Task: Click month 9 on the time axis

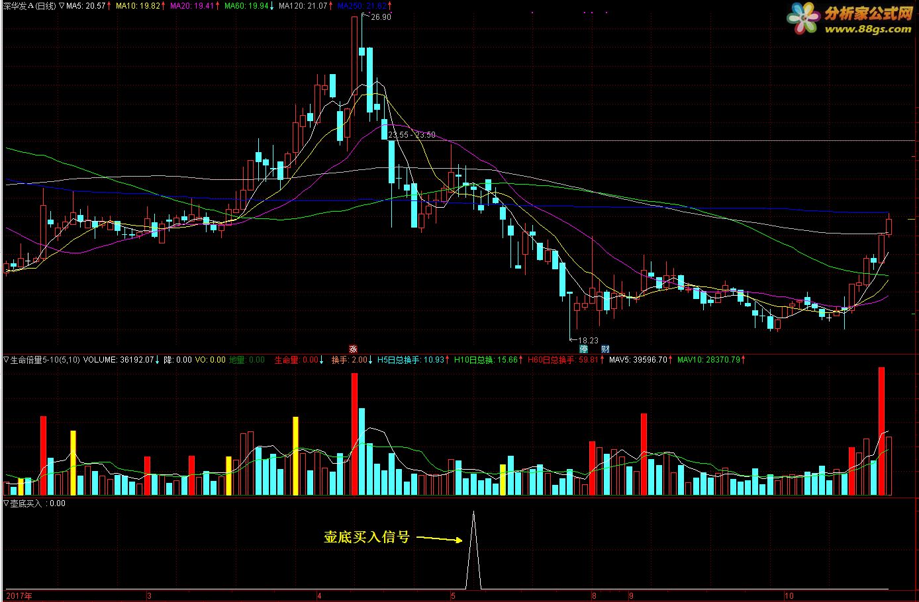Action: 631,596
